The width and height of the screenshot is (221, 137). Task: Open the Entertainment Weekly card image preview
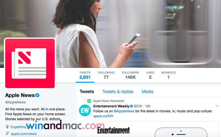pyautogui.click(x=156, y=129)
